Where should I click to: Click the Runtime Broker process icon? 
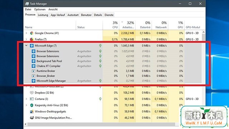coord(33,71)
